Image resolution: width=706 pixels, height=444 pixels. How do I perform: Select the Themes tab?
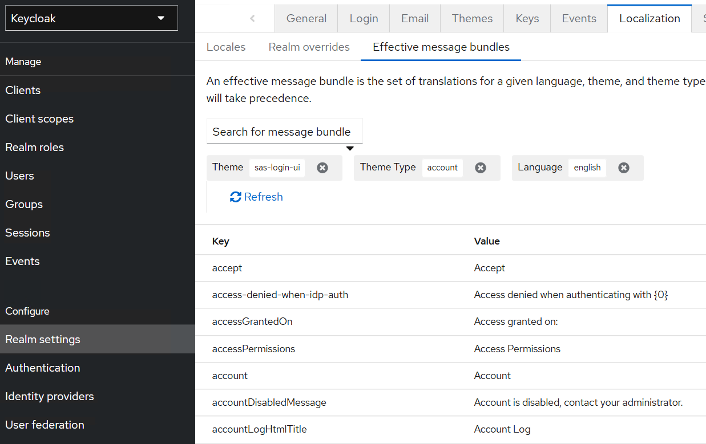472,18
